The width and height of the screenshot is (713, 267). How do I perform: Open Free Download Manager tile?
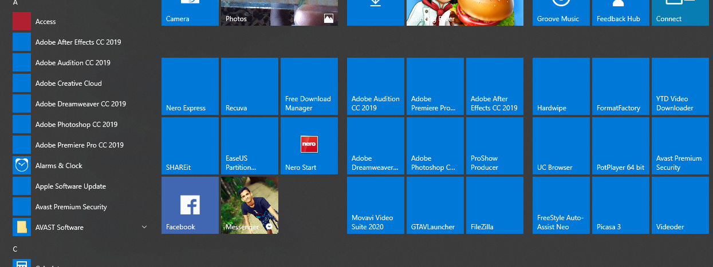click(309, 86)
